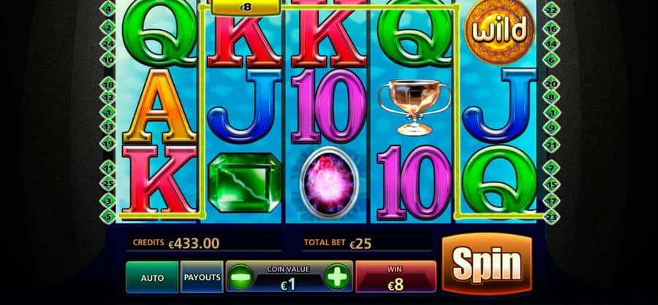
Task: Click the yellow €8 win tag
Action: 246,7
